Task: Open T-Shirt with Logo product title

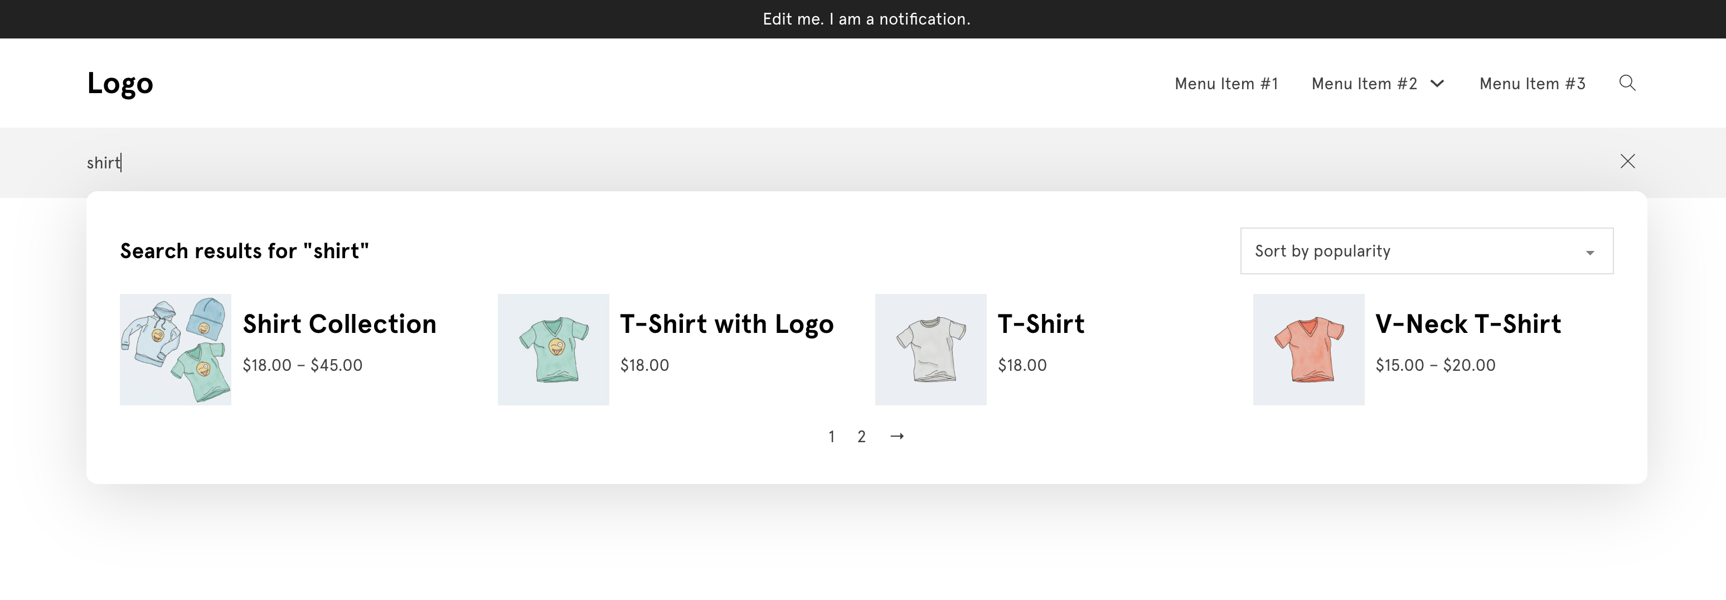Action: tap(726, 324)
